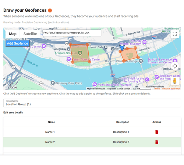The height and width of the screenshot is (165, 184).
Task: Click North Side transit station icon
Action: pos(106,47)
